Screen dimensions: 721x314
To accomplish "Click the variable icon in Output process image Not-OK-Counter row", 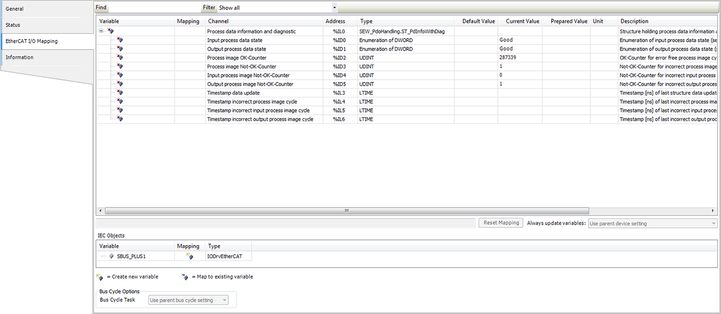I will click(x=119, y=84).
